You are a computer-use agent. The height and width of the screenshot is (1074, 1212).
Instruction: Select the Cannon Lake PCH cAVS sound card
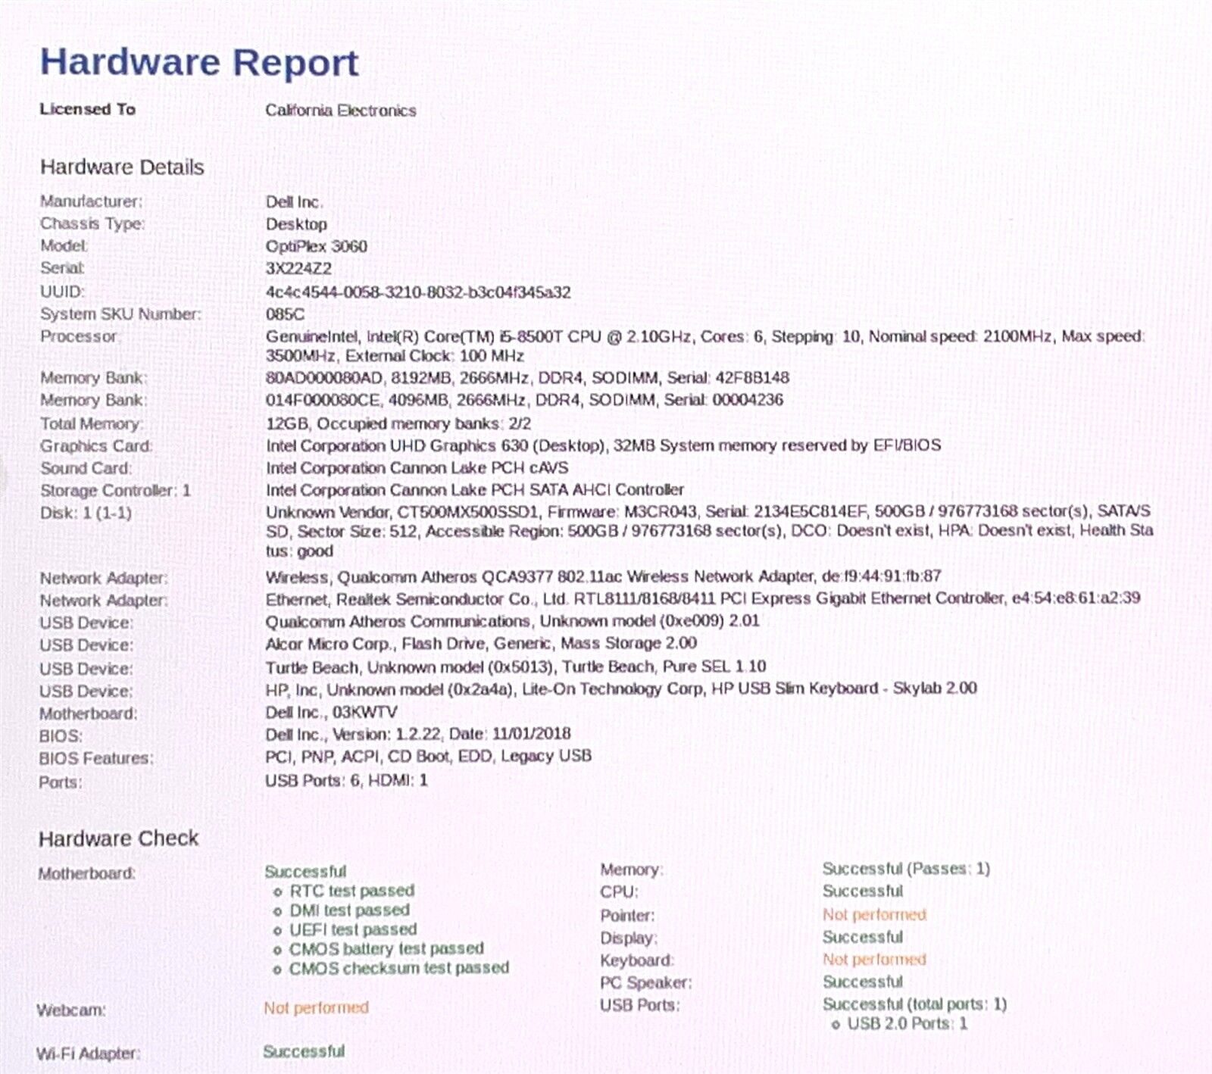click(417, 468)
